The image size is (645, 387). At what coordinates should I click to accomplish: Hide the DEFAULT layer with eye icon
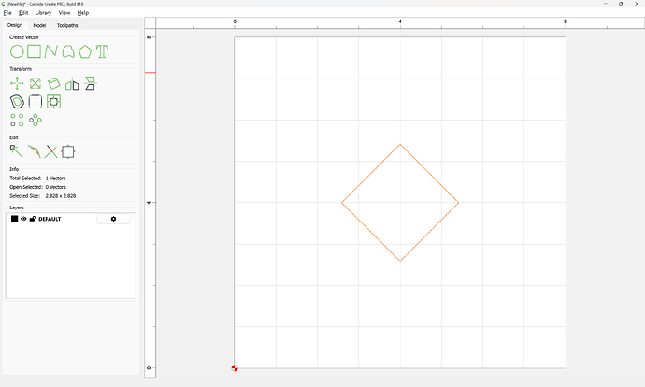[23, 219]
